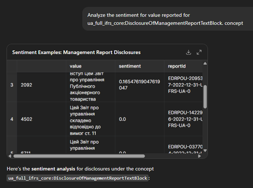
Task: Click cell containing 2092
Action: point(26,85)
